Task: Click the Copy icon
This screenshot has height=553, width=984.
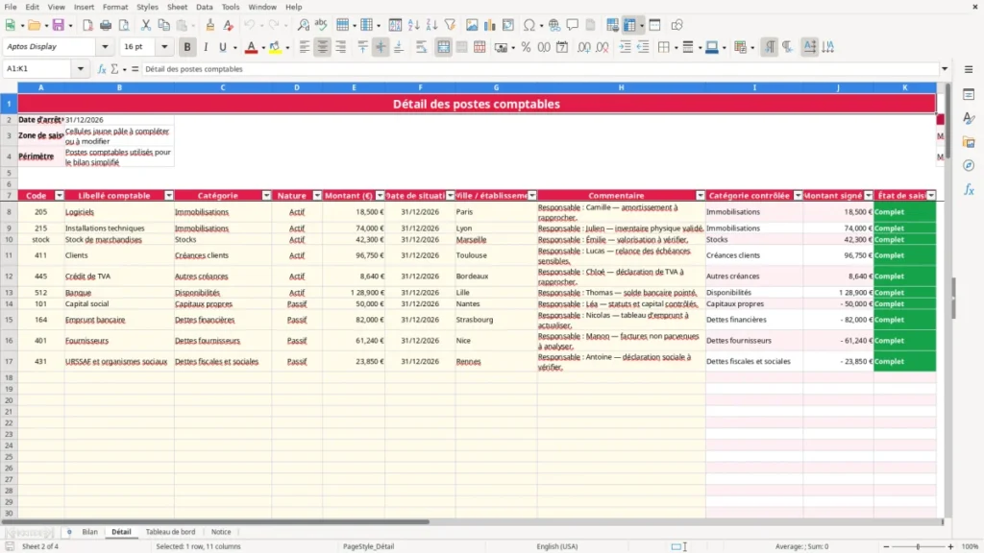Action: pos(163,25)
